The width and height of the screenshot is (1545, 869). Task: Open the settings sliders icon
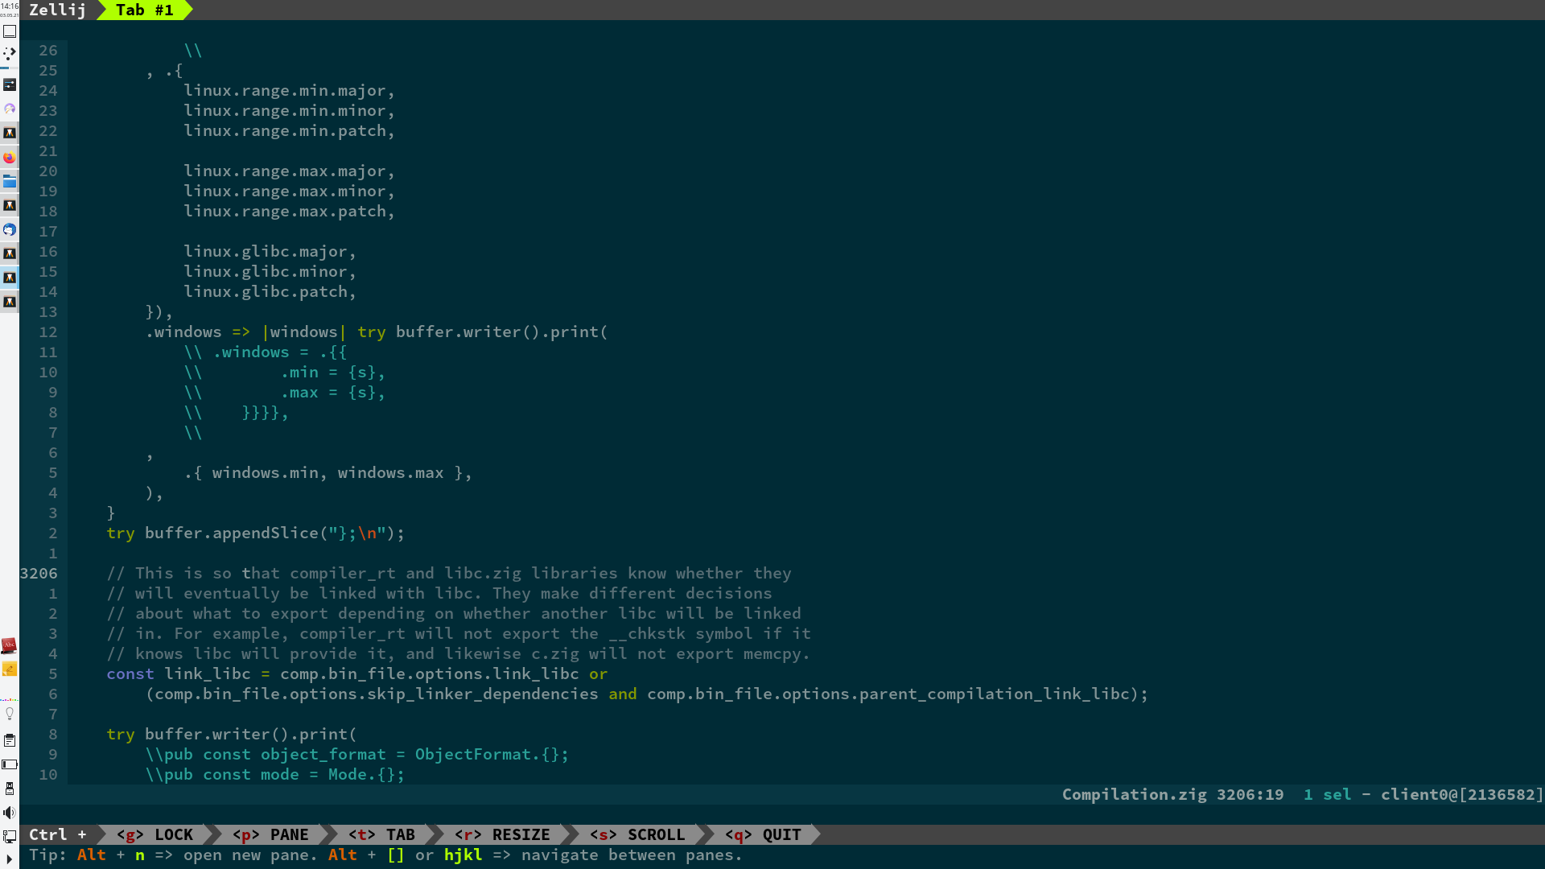pos(10,83)
